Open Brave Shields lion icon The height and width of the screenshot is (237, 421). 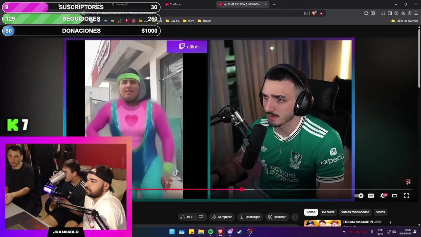click(x=314, y=13)
